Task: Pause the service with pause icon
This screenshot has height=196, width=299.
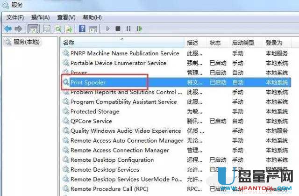Action: coord(128,29)
